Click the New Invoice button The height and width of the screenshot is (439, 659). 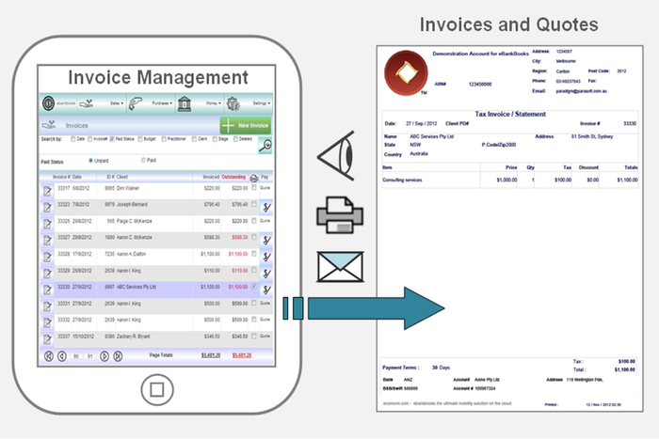click(x=247, y=126)
